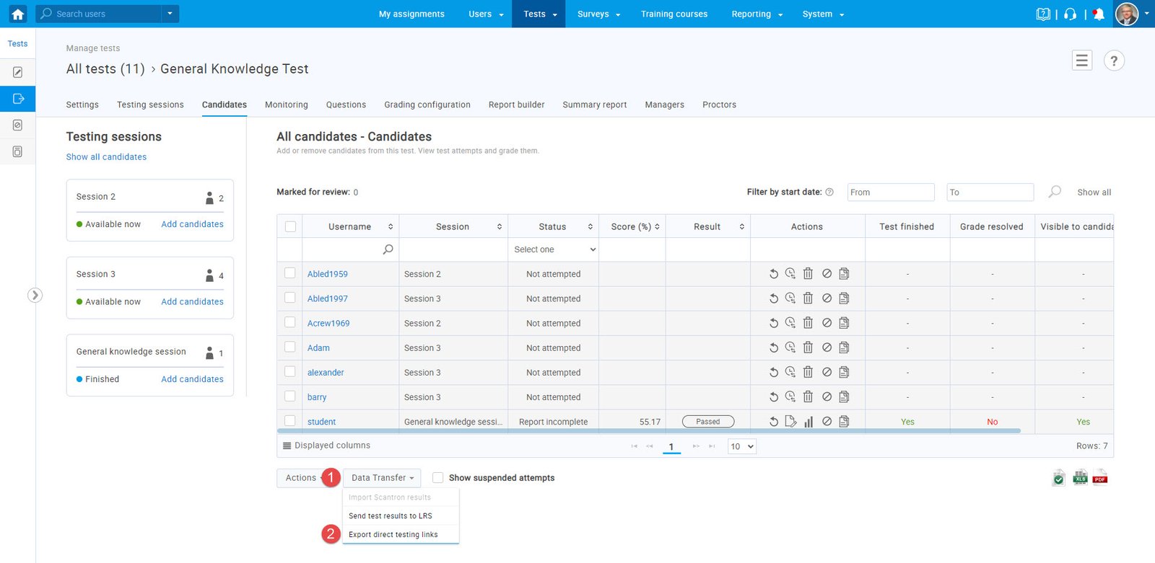
Task: Open Status filter Select one dropdown
Action: point(554,249)
